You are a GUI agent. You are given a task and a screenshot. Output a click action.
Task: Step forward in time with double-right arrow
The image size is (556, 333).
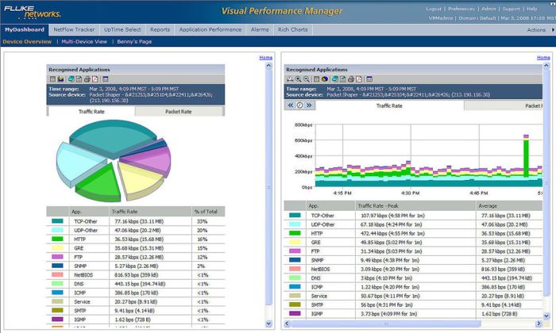(x=309, y=105)
